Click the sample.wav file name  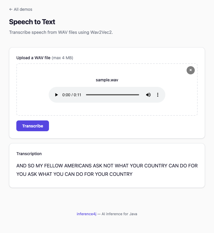(107, 80)
